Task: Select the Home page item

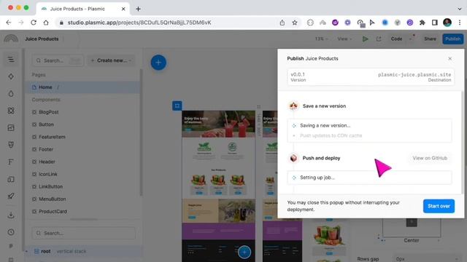Action: coord(82,87)
